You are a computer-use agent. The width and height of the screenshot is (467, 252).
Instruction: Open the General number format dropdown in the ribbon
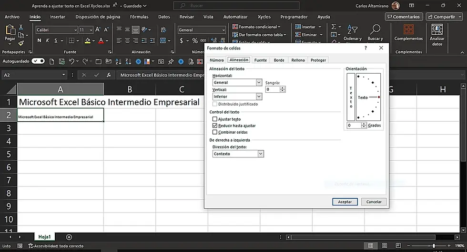(x=223, y=29)
